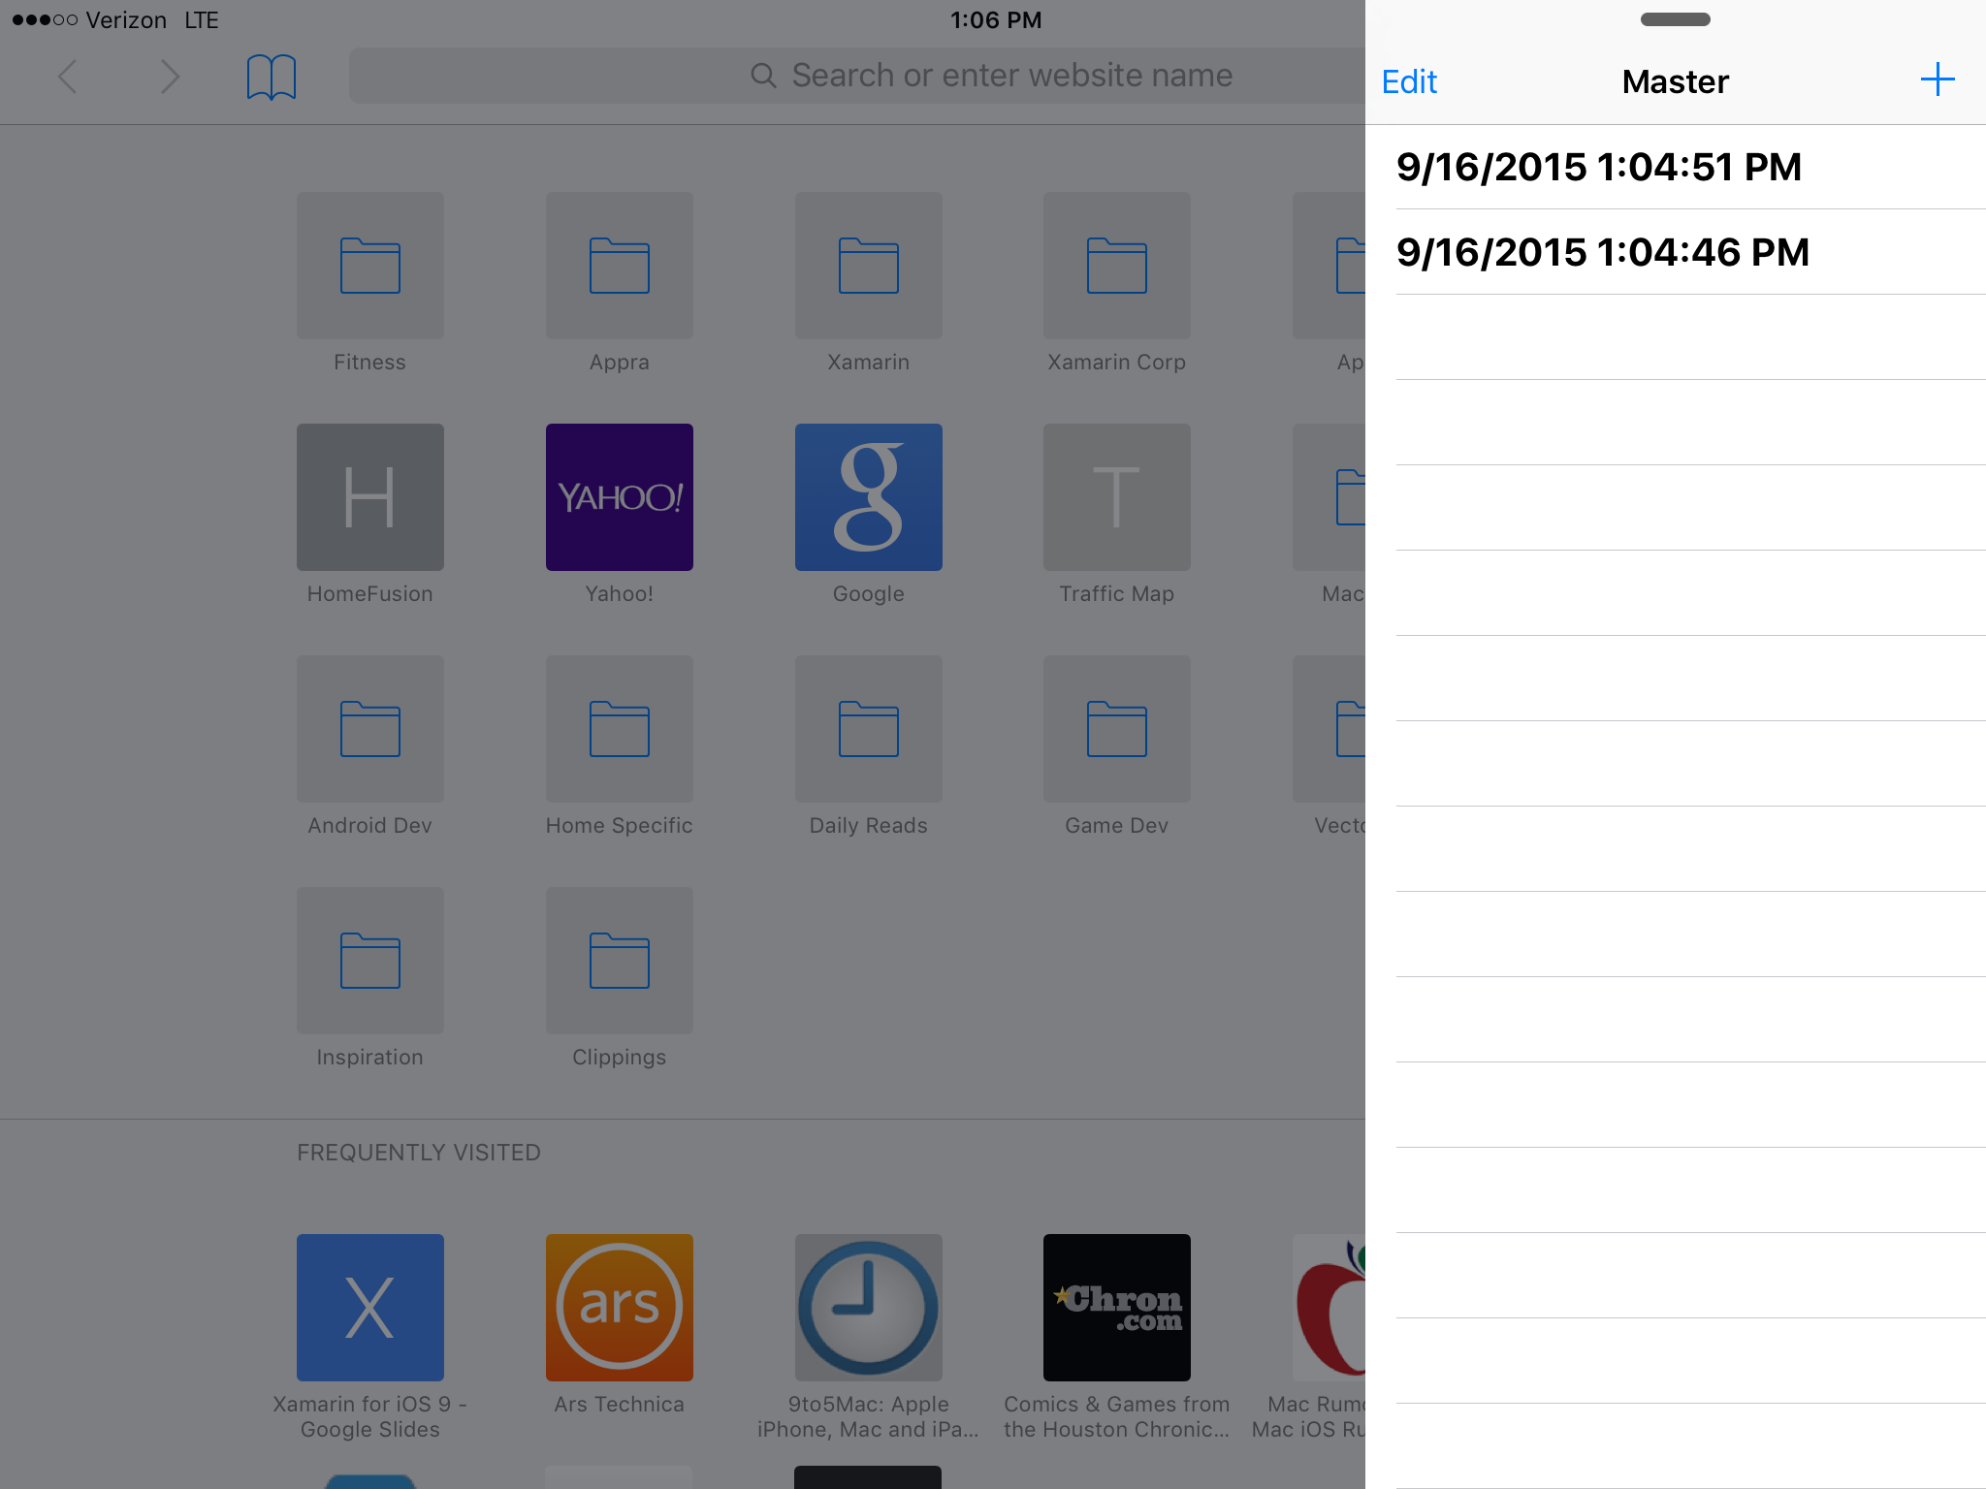This screenshot has height=1489, width=1986.
Task: Open the Yahoo! favorite icon
Action: (619, 496)
